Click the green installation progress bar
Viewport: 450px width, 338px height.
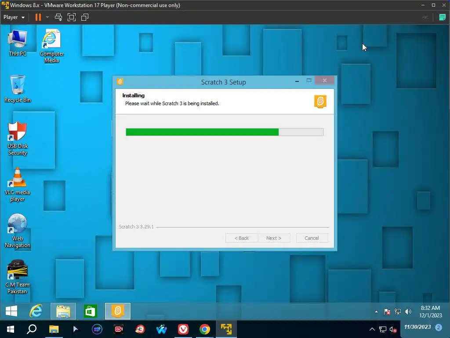[225, 132]
